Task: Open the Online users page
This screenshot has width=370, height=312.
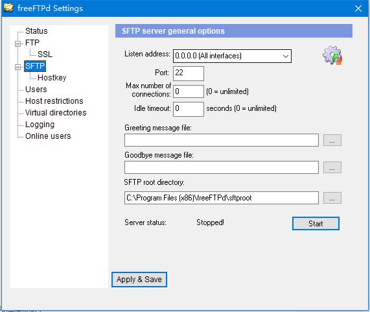Action: pos(48,136)
